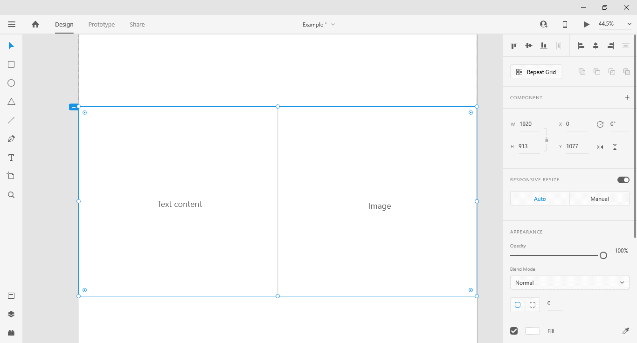
Task: Pick a fill color with the eyedropper
Action: (626, 331)
